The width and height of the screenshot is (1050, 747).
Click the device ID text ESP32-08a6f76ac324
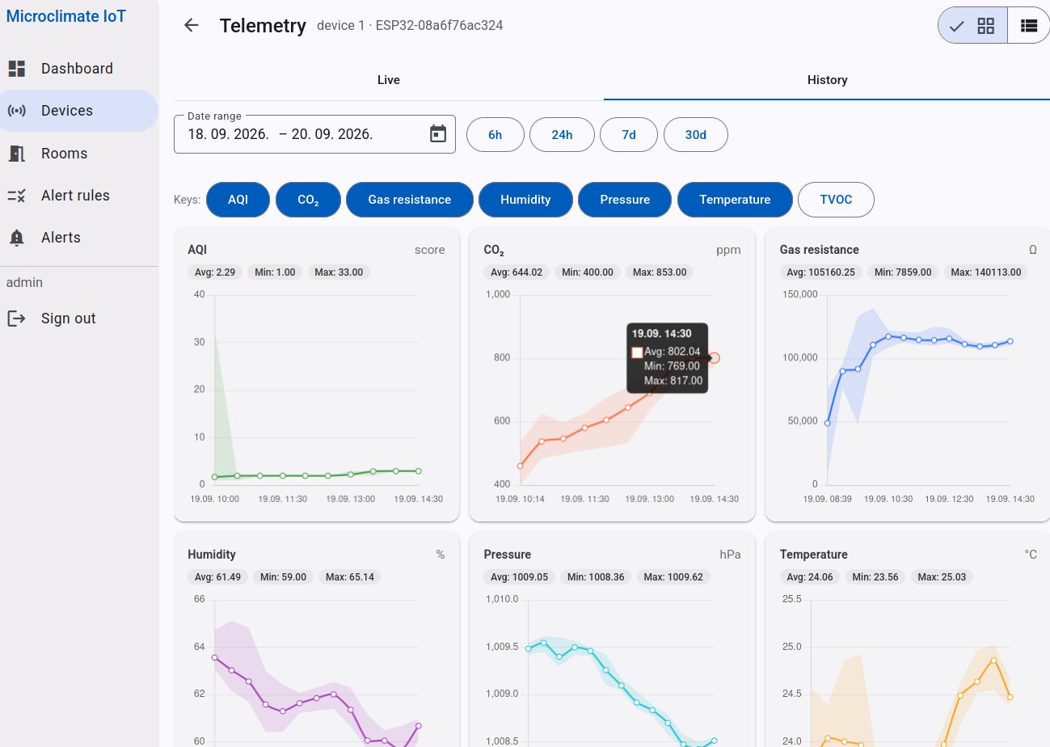(x=440, y=26)
